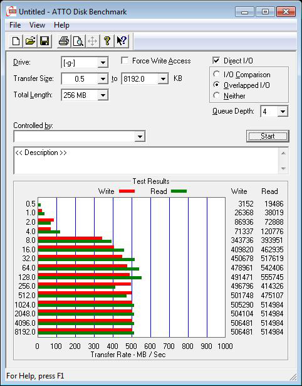Open the Help menu
This screenshot has width=302, height=386.
pyautogui.click(x=61, y=25)
